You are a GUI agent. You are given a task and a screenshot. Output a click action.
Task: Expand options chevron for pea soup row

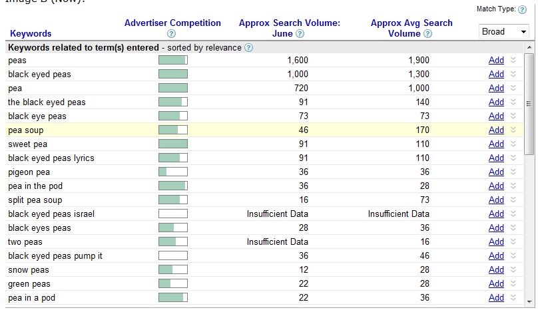pyautogui.click(x=513, y=130)
